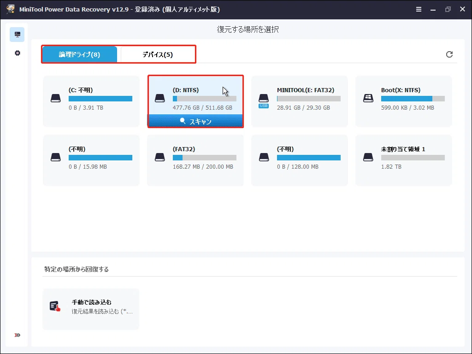Open the recovery home monitor icon in sidebar
The width and height of the screenshot is (472, 354).
click(x=17, y=35)
